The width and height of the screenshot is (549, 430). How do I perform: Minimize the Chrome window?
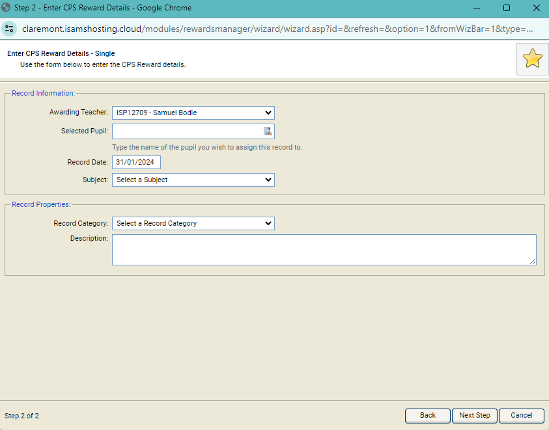click(x=477, y=8)
